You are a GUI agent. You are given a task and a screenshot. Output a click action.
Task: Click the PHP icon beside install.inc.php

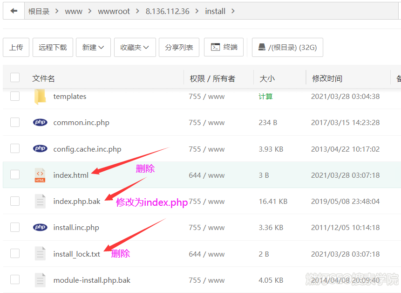point(40,228)
